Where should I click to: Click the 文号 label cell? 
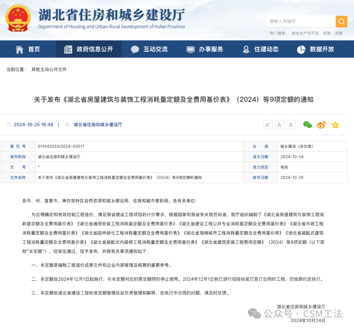(18, 167)
